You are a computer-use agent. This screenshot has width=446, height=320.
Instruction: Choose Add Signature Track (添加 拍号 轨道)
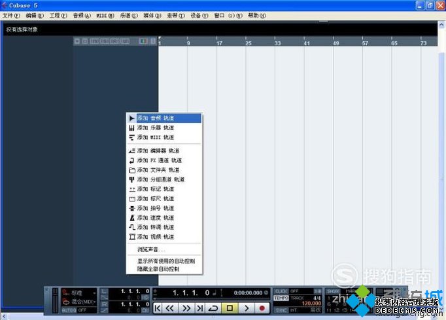tap(164, 208)
